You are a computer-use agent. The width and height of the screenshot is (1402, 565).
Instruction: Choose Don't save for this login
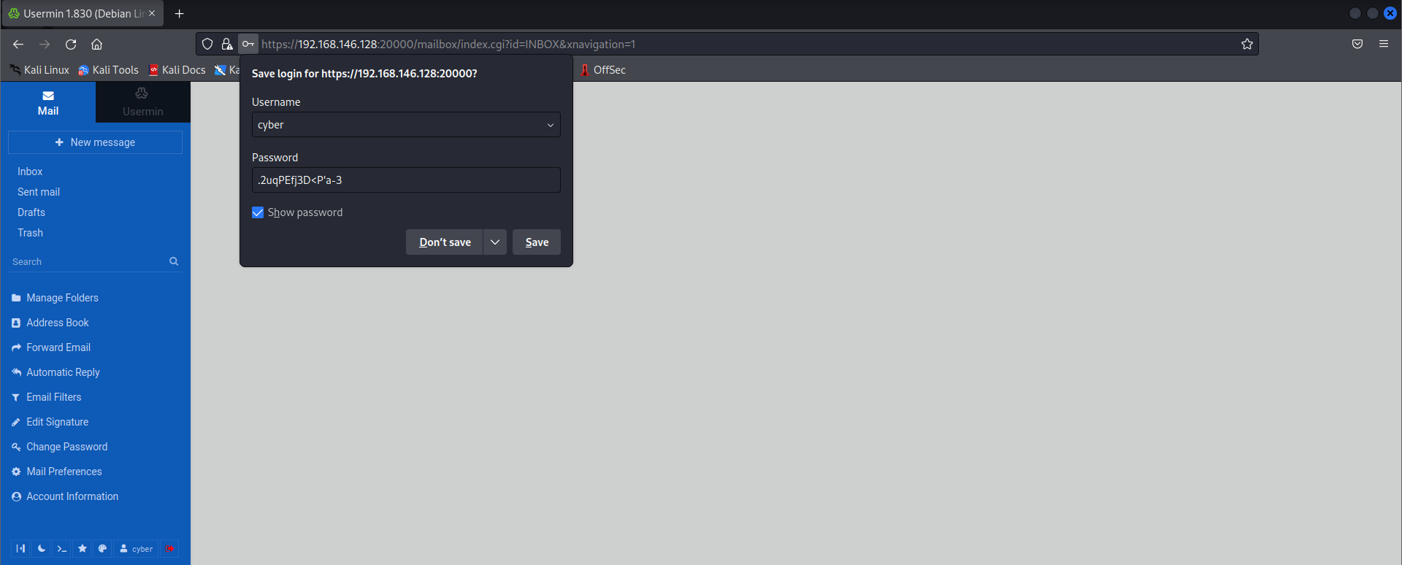pos(445,242)
